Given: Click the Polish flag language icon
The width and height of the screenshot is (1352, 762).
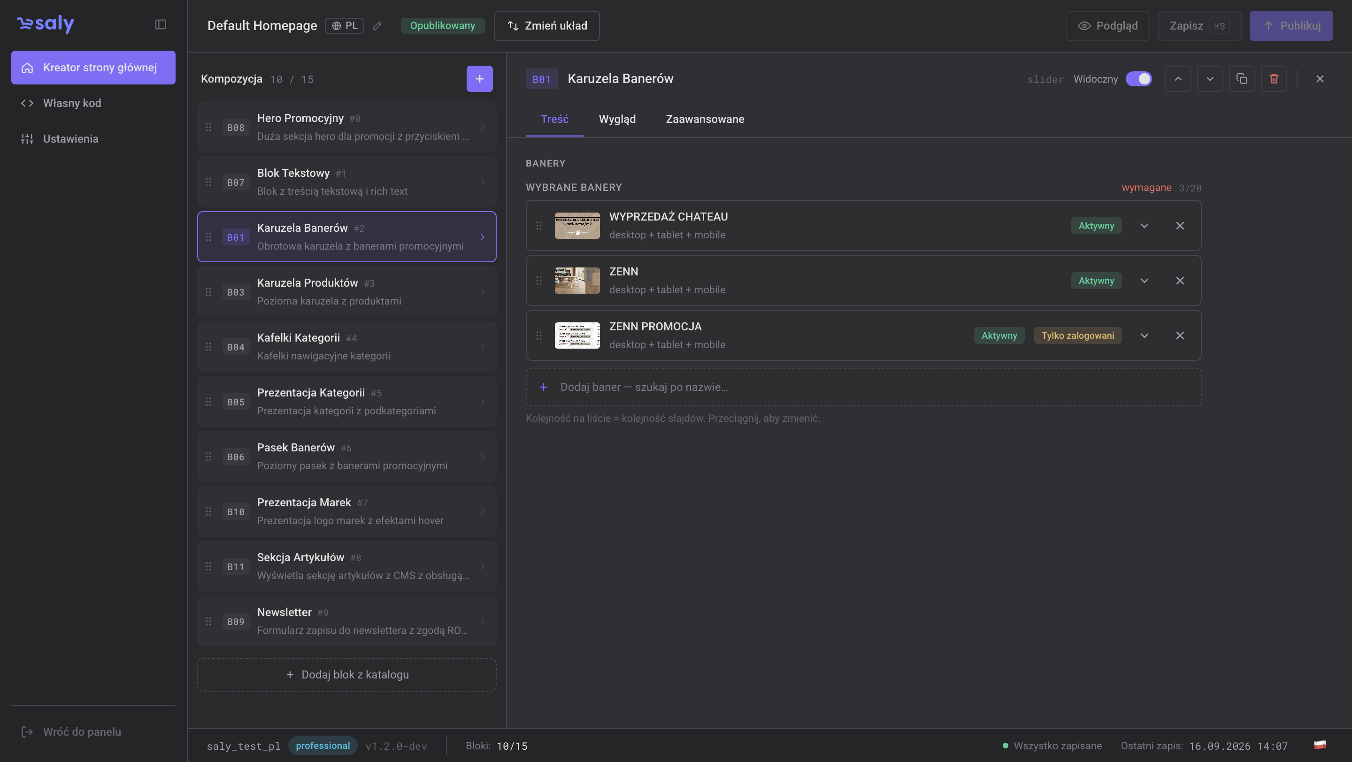Looking at the screenshot, I should coord(1320,745).
